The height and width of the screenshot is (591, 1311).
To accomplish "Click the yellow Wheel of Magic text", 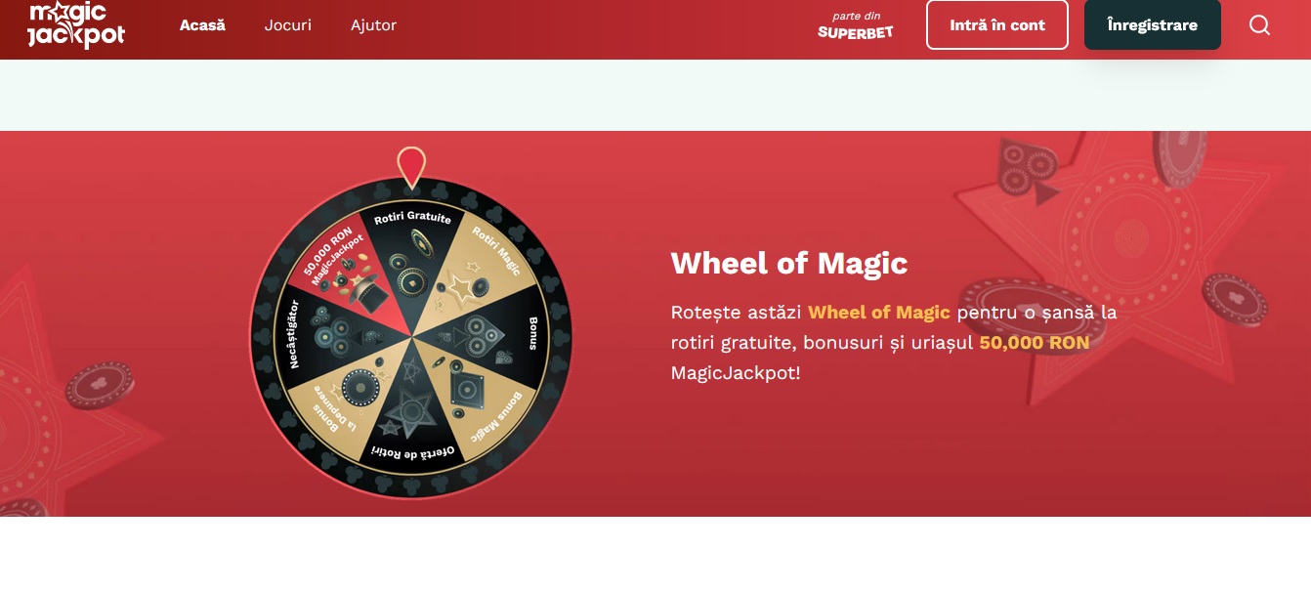I will point(879,313).
